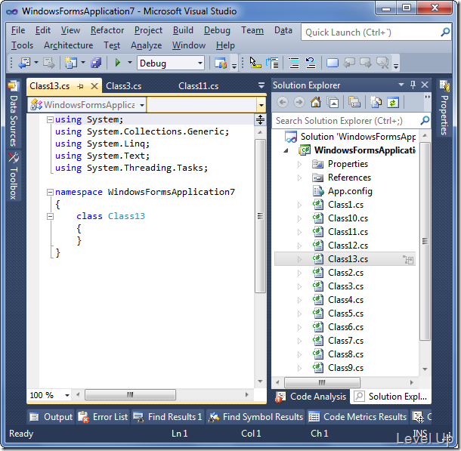Click the Display Object in Pattern Matches icon
Viewport: 461px width, 451px height.
tap(255, 63)
